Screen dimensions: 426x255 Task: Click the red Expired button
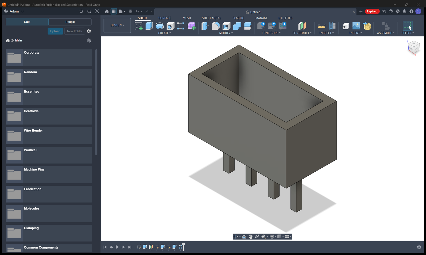click(372, 11)
